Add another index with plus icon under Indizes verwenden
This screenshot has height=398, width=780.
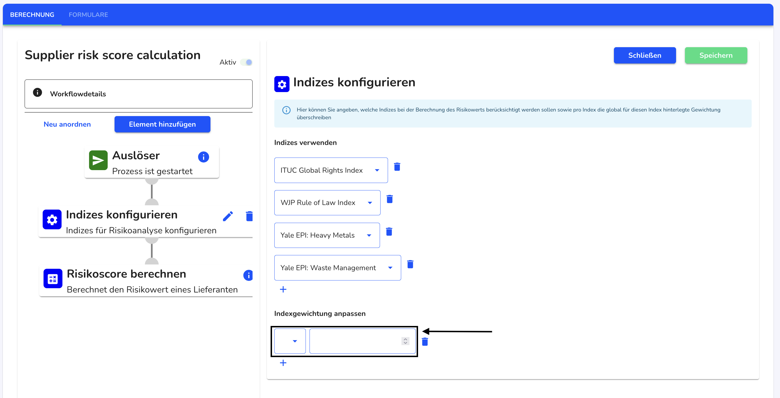coord(283,289)
